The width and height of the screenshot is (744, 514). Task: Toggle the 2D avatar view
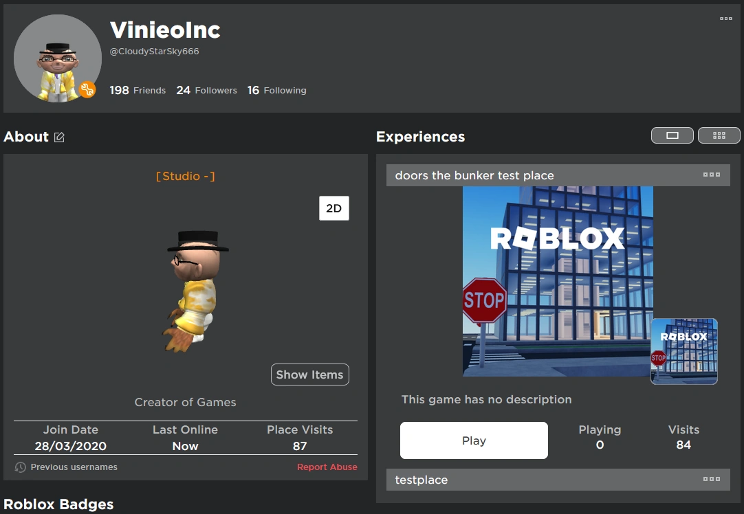[x=333, y=208]
